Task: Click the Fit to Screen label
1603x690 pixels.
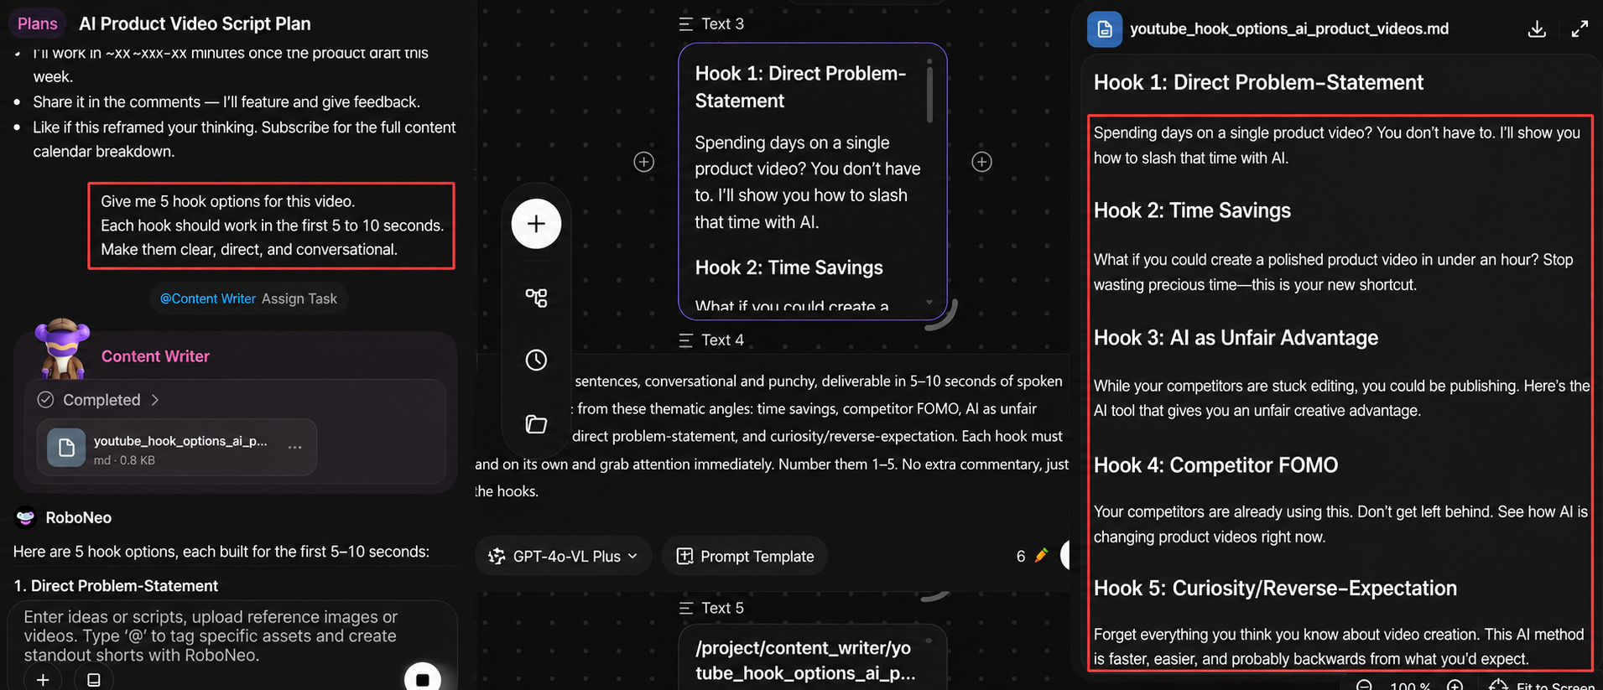Action: 1555,686
